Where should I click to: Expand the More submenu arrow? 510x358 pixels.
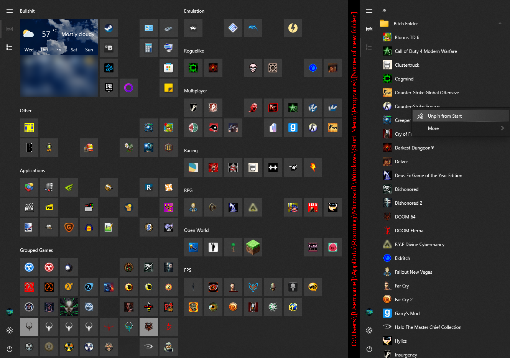click(x=502, y=128)
